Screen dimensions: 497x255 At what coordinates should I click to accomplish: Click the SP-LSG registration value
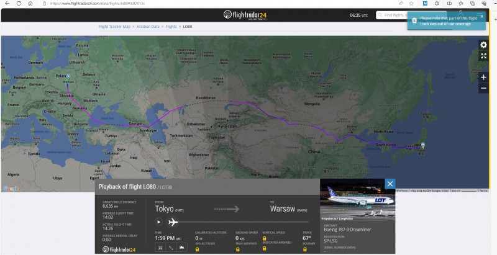click(x=331, y=241)
